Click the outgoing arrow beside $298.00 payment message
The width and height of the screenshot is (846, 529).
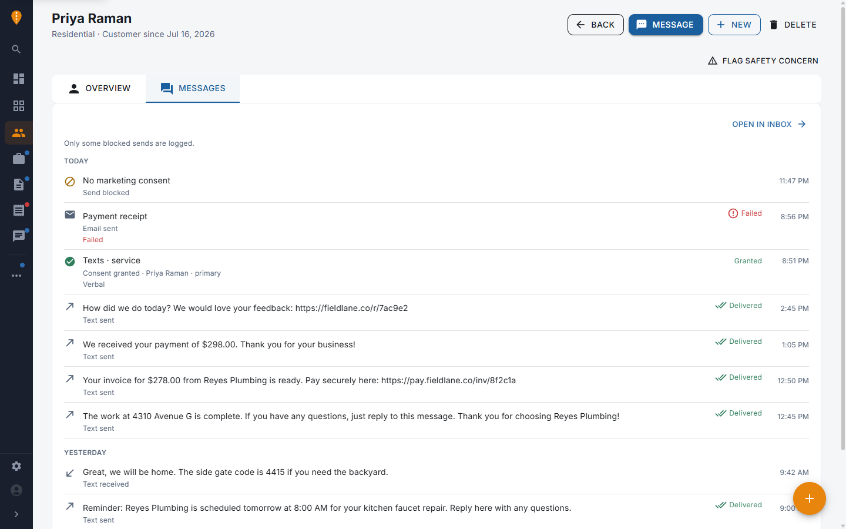[70, 343]
